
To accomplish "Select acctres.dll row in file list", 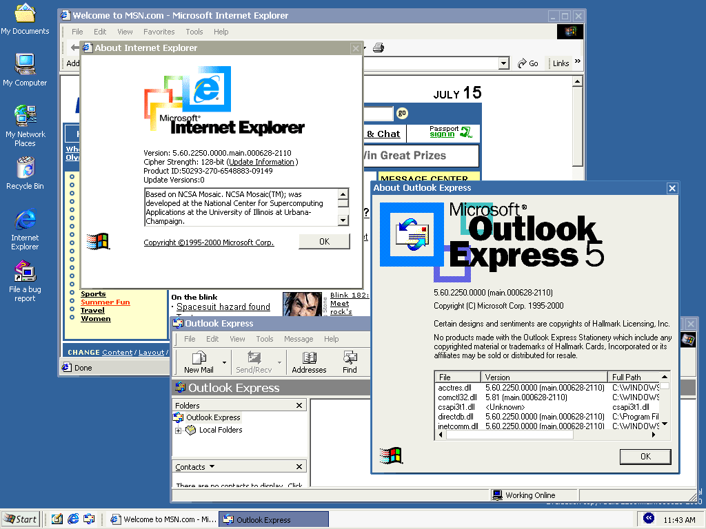I will click(547, 388).
